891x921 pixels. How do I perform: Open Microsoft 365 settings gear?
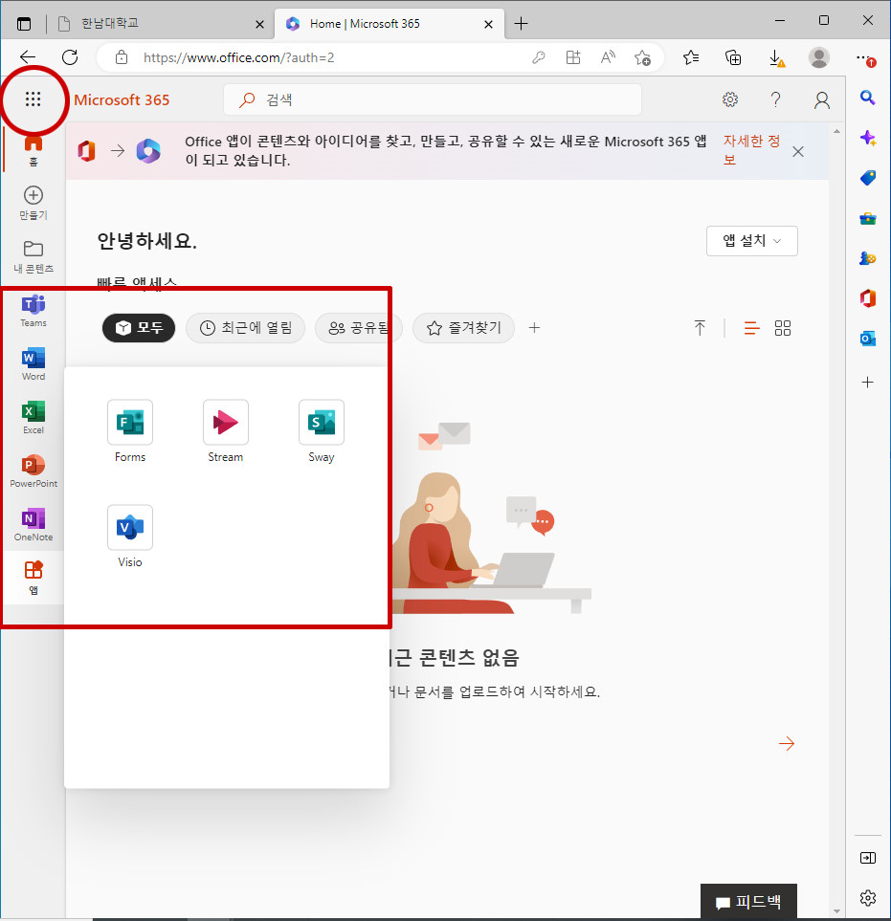[730, 99]
